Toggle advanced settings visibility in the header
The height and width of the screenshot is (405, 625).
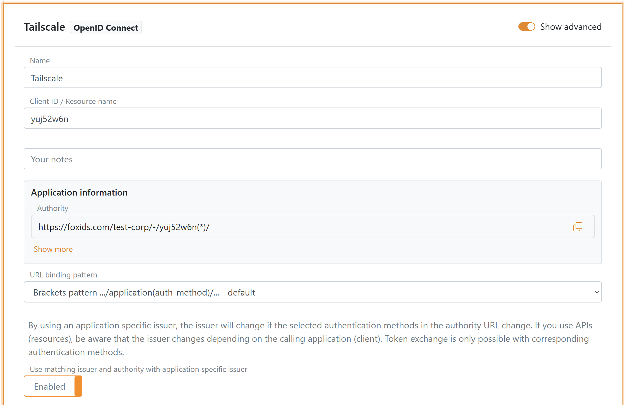526,26
